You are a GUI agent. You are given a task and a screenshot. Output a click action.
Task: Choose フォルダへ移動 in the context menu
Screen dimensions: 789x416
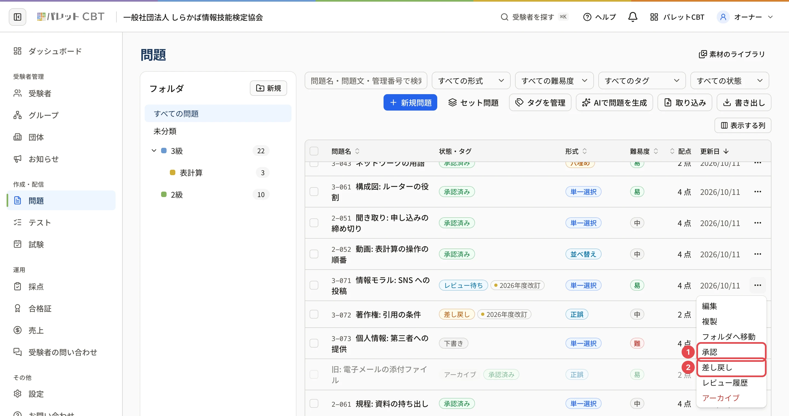(731, 337)
